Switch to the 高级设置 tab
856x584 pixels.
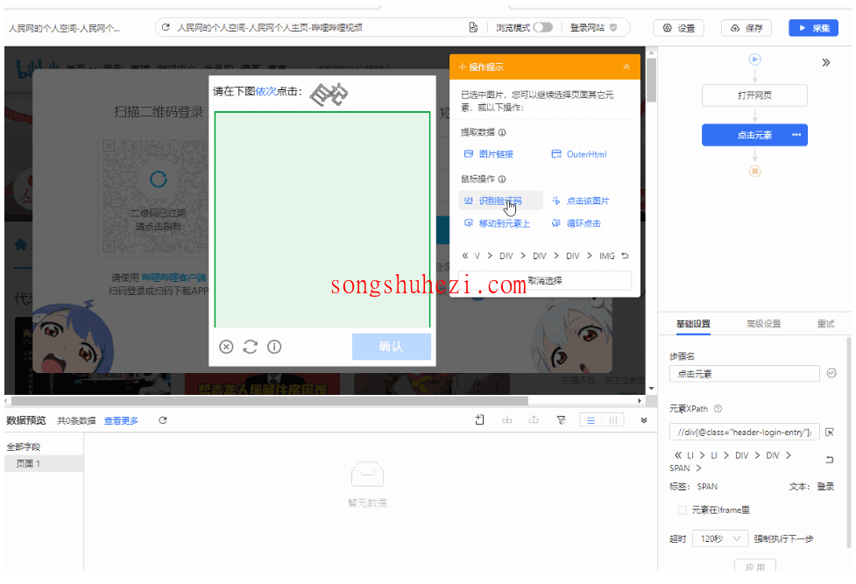pos(764,324)
